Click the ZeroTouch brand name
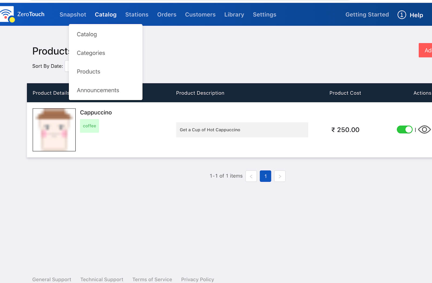432x283 pixels. (31, 14)
